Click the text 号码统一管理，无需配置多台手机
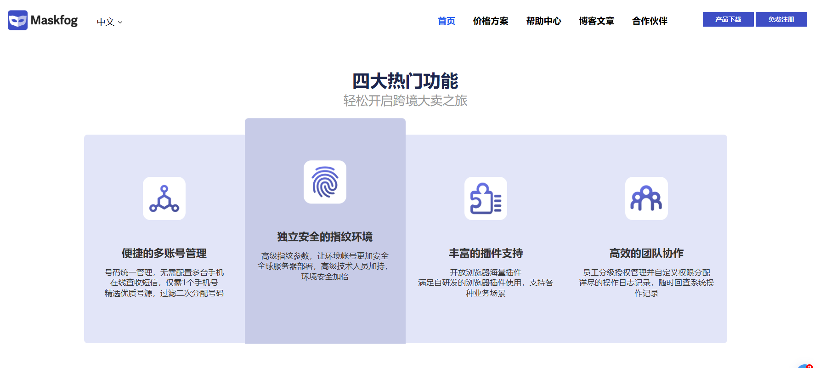820x368 pixels. (x=164, y=272)
